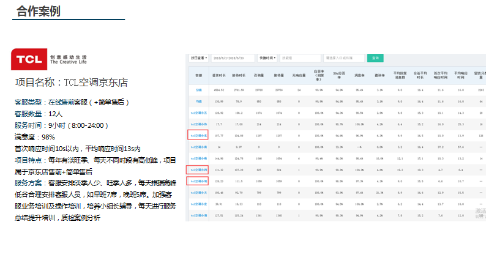Image resolution: width=497 pixels, height=263 pixels.
Task: Click the 无响应量 column header
Action: tap(299, 75)
